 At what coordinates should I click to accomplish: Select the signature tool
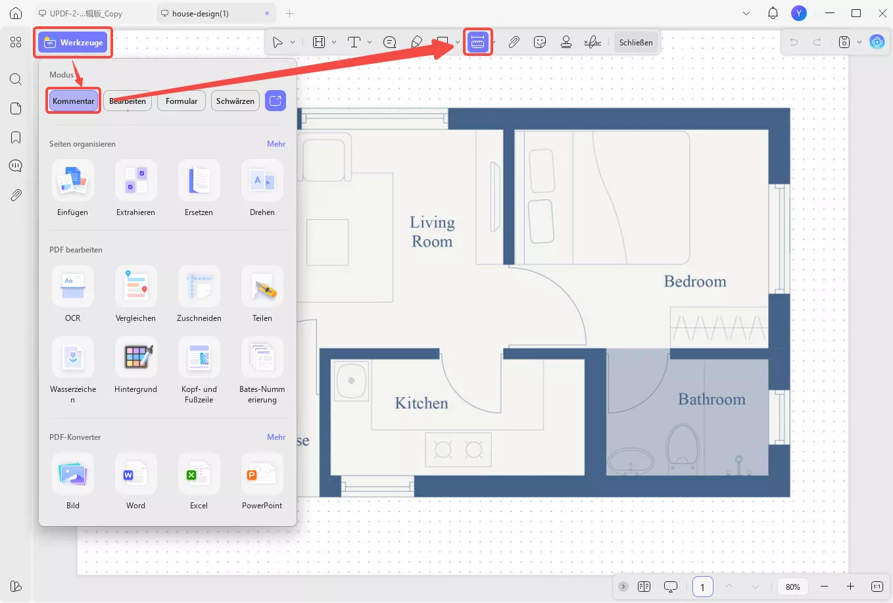(592, 43)
